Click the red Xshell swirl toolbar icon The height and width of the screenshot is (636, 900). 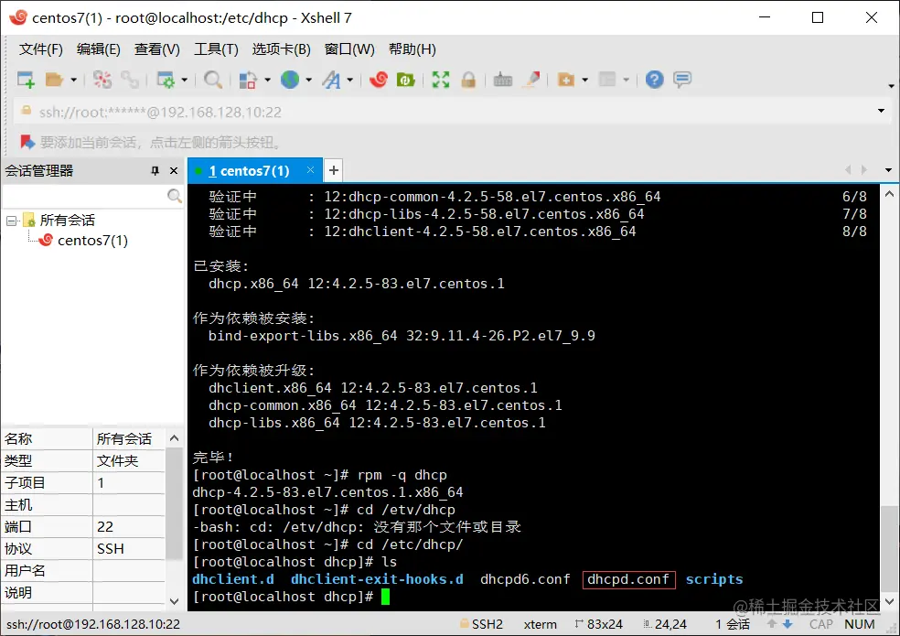(379, 80)
